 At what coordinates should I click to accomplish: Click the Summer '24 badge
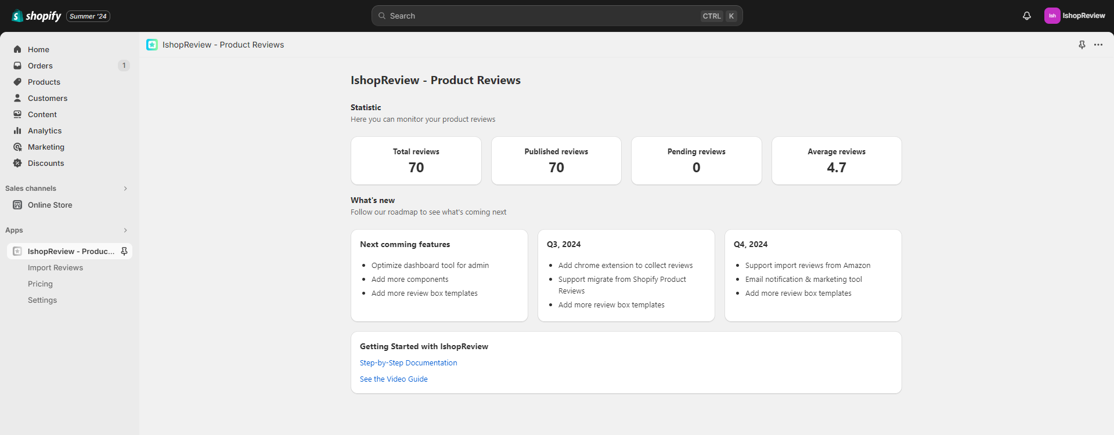click(88, 16)
